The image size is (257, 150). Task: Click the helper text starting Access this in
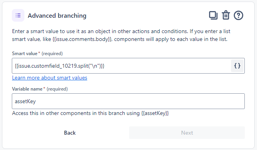click(90, 113)
